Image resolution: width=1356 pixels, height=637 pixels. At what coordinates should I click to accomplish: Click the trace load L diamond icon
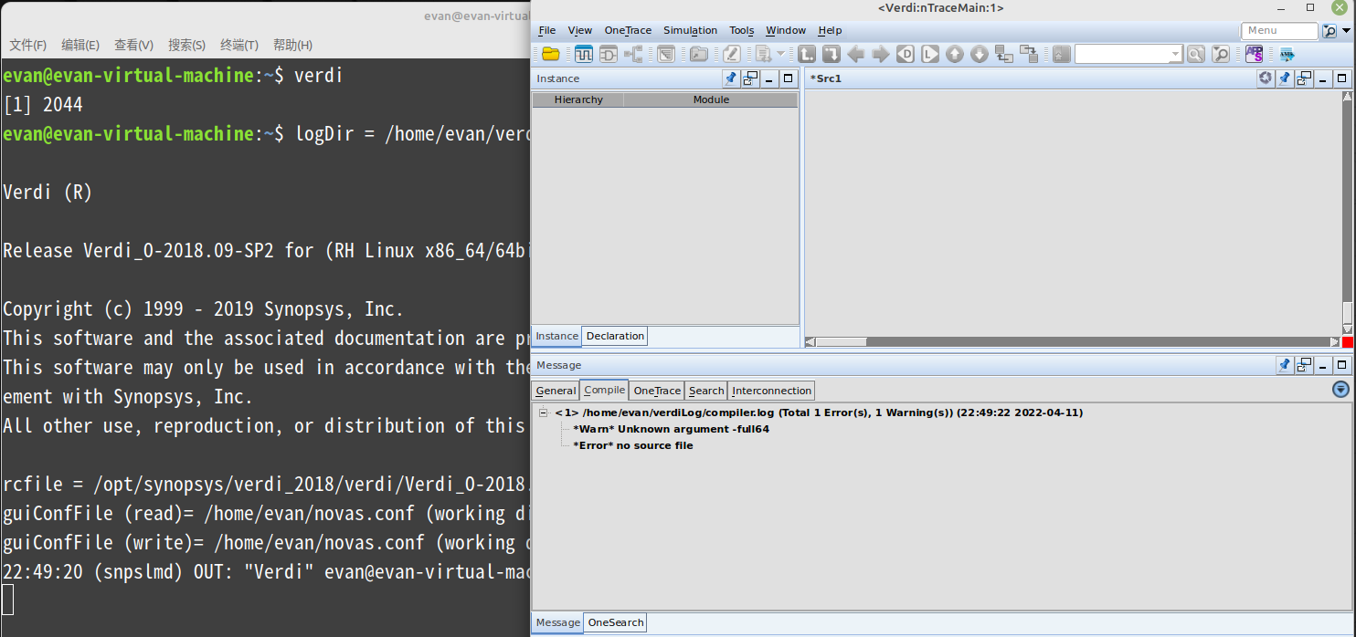click(x=929, y=54)
